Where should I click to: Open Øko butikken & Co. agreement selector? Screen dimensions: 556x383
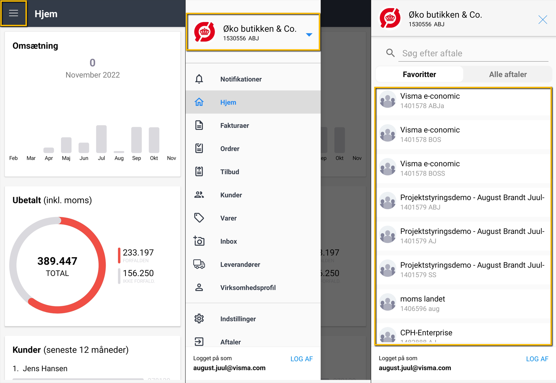coord(253,32)
